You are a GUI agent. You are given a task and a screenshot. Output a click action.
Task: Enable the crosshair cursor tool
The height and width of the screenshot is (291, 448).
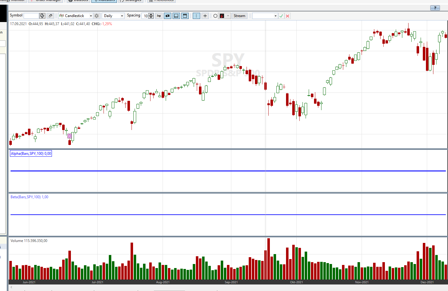click(x=205, y=16)
